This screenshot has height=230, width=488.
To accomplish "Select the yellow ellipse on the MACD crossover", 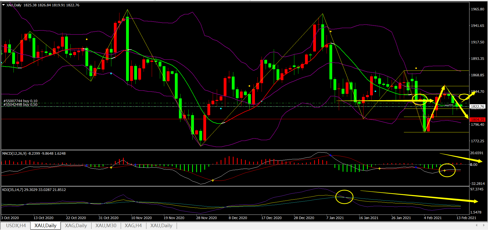I will 447,170.
